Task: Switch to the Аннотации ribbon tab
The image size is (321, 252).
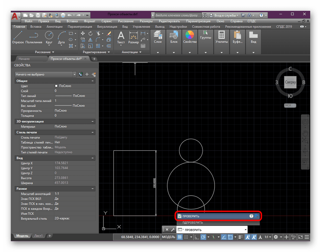Action: click(x=54, y=27)
